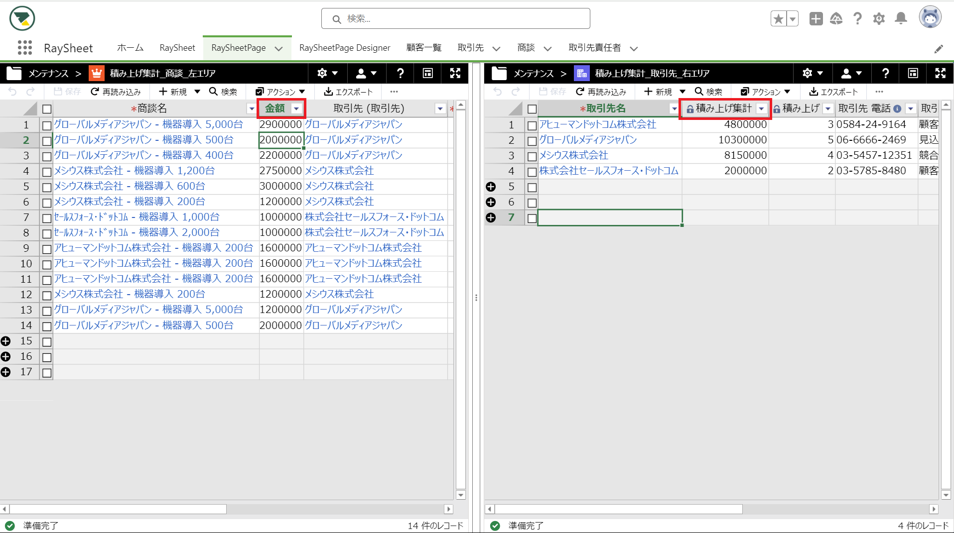954x533 pixels.
Task: Click right panel horizontal scrollbar
Action: pos(618,509)
